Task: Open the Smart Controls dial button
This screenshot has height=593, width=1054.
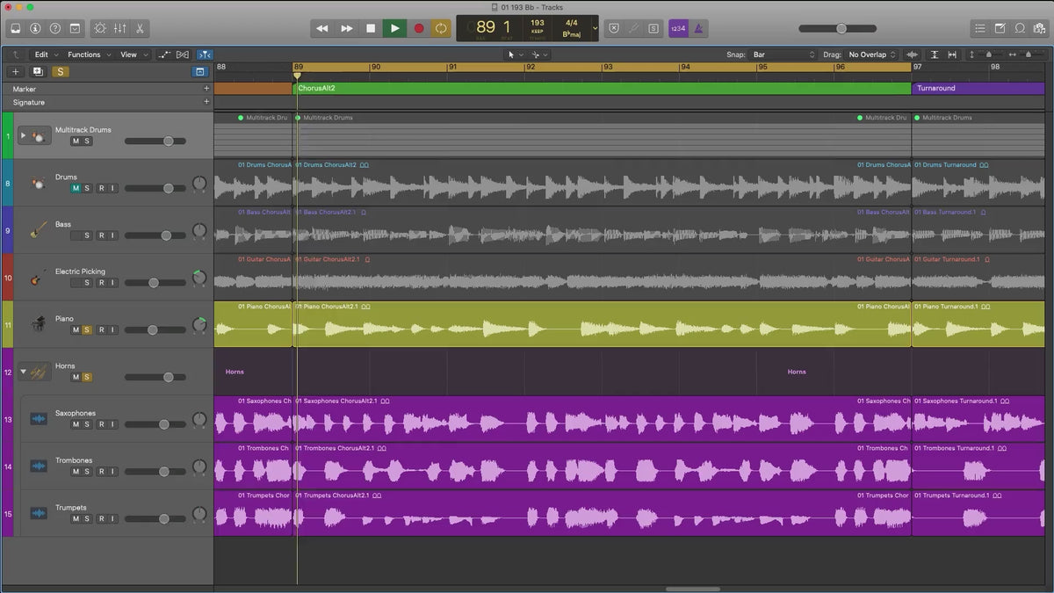Action: (x=100, y=28)
